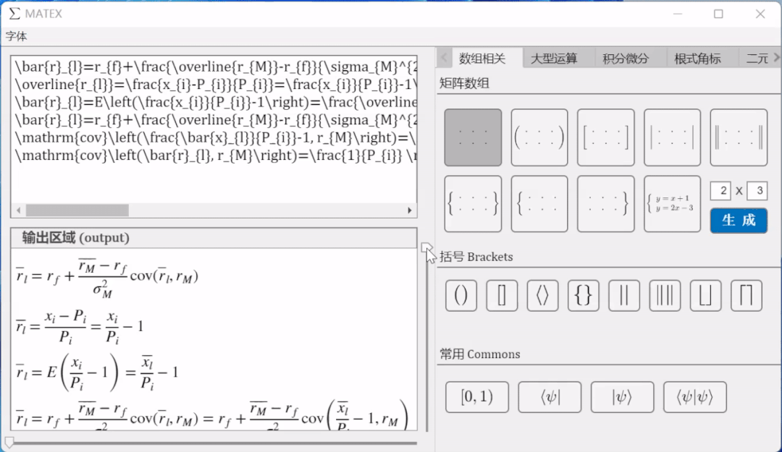Select the left-brace-only matrix template
Viewport: 782px width, 452px height.
(x=539, y=203)
